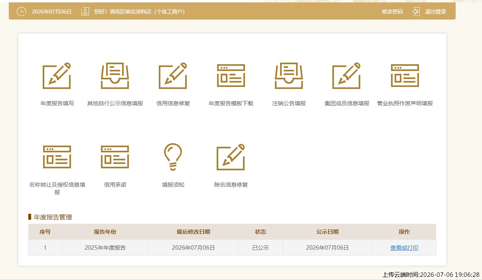The height and width of the screenshot is (280, 482).
Task: Click the 序号 column header
Action: [45, 232]
